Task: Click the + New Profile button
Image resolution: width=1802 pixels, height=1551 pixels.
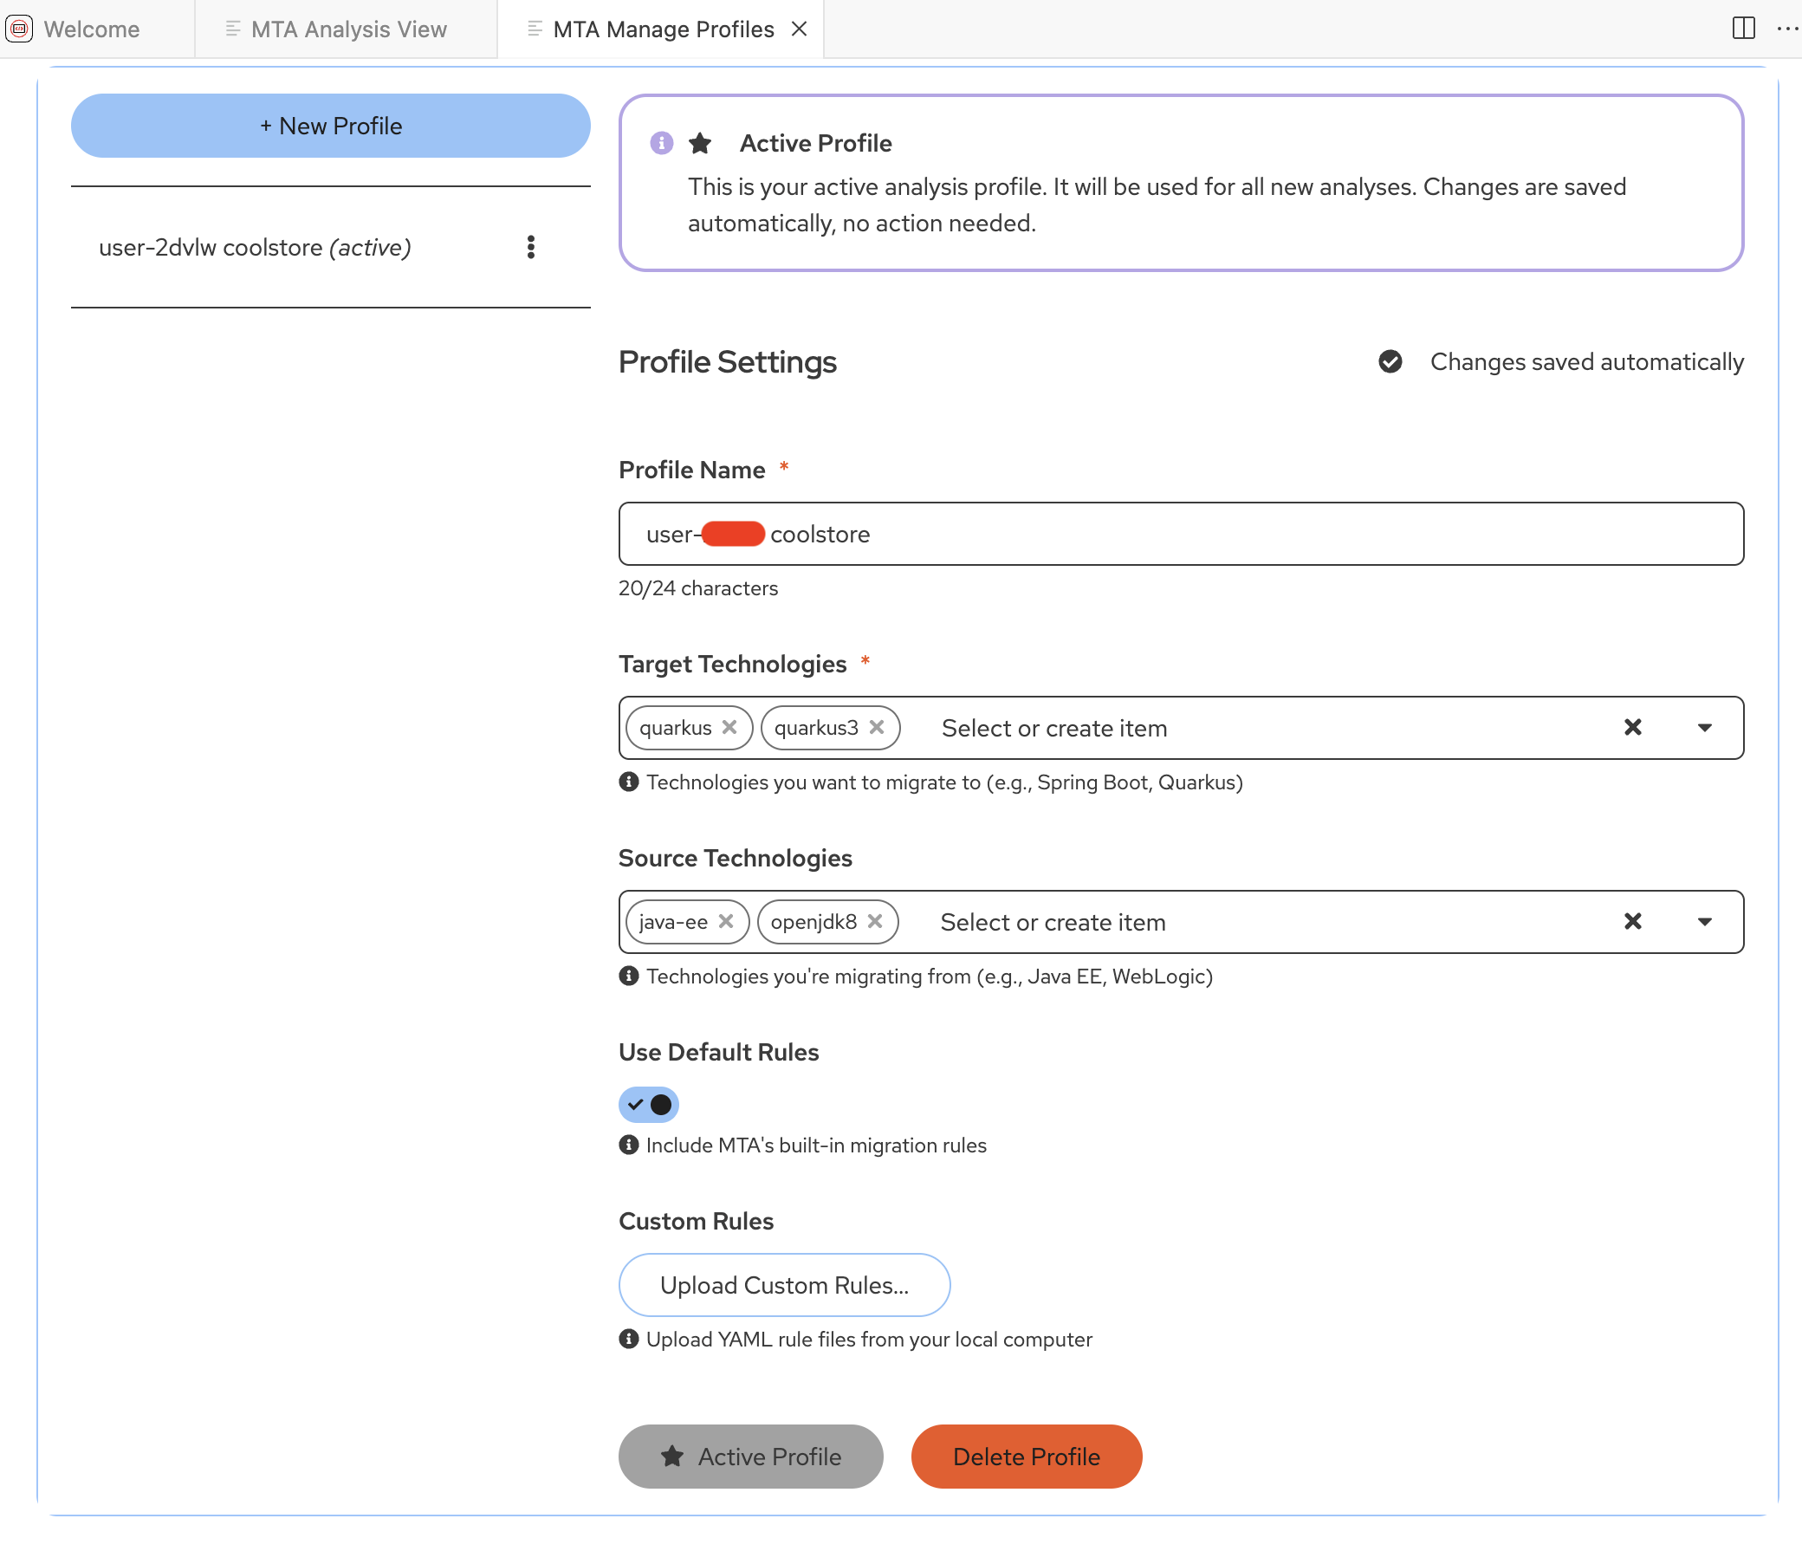Action: [330, 126]
